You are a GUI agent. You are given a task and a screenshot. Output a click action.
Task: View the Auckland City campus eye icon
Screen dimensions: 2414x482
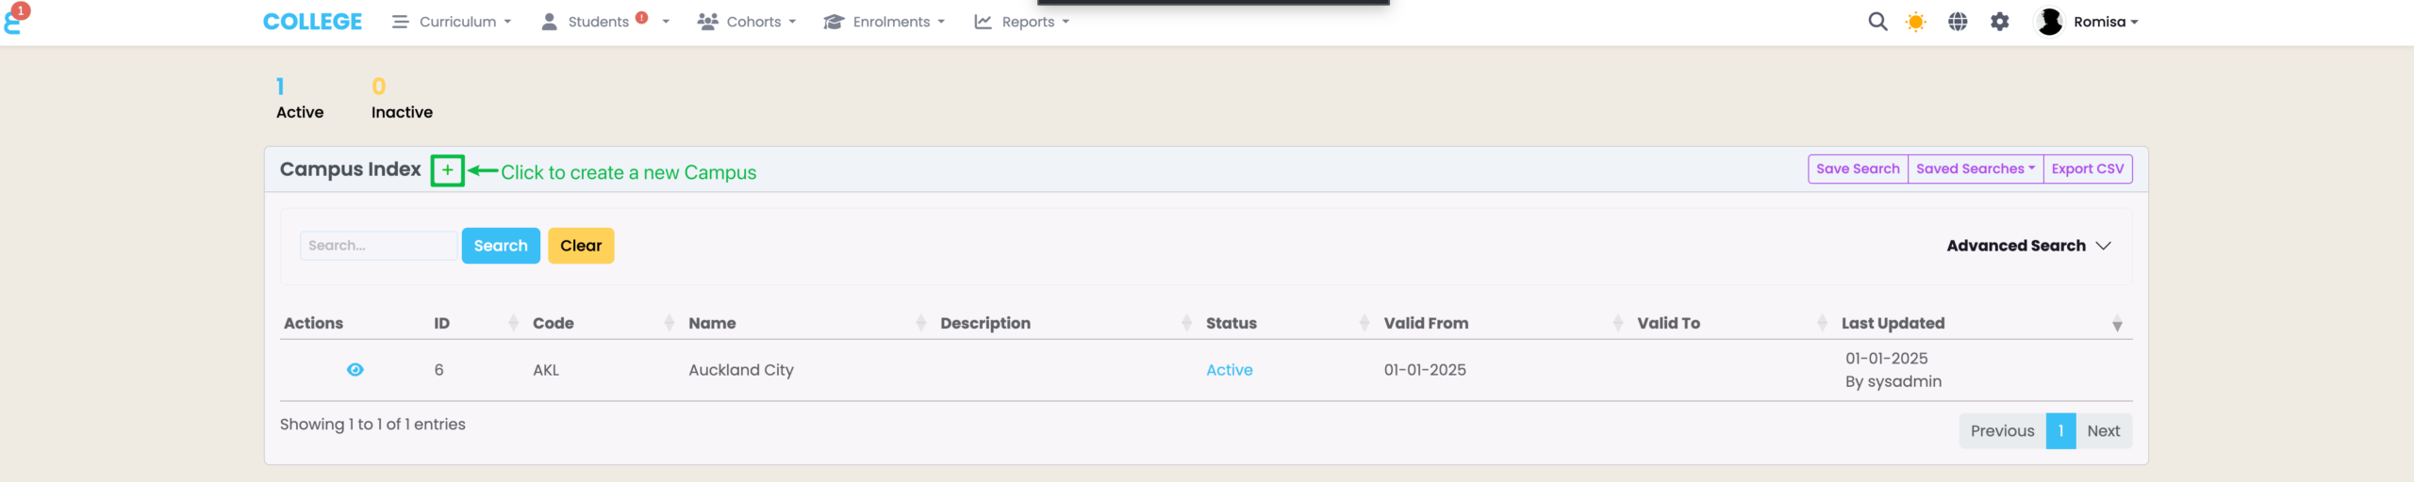(355, 370)
